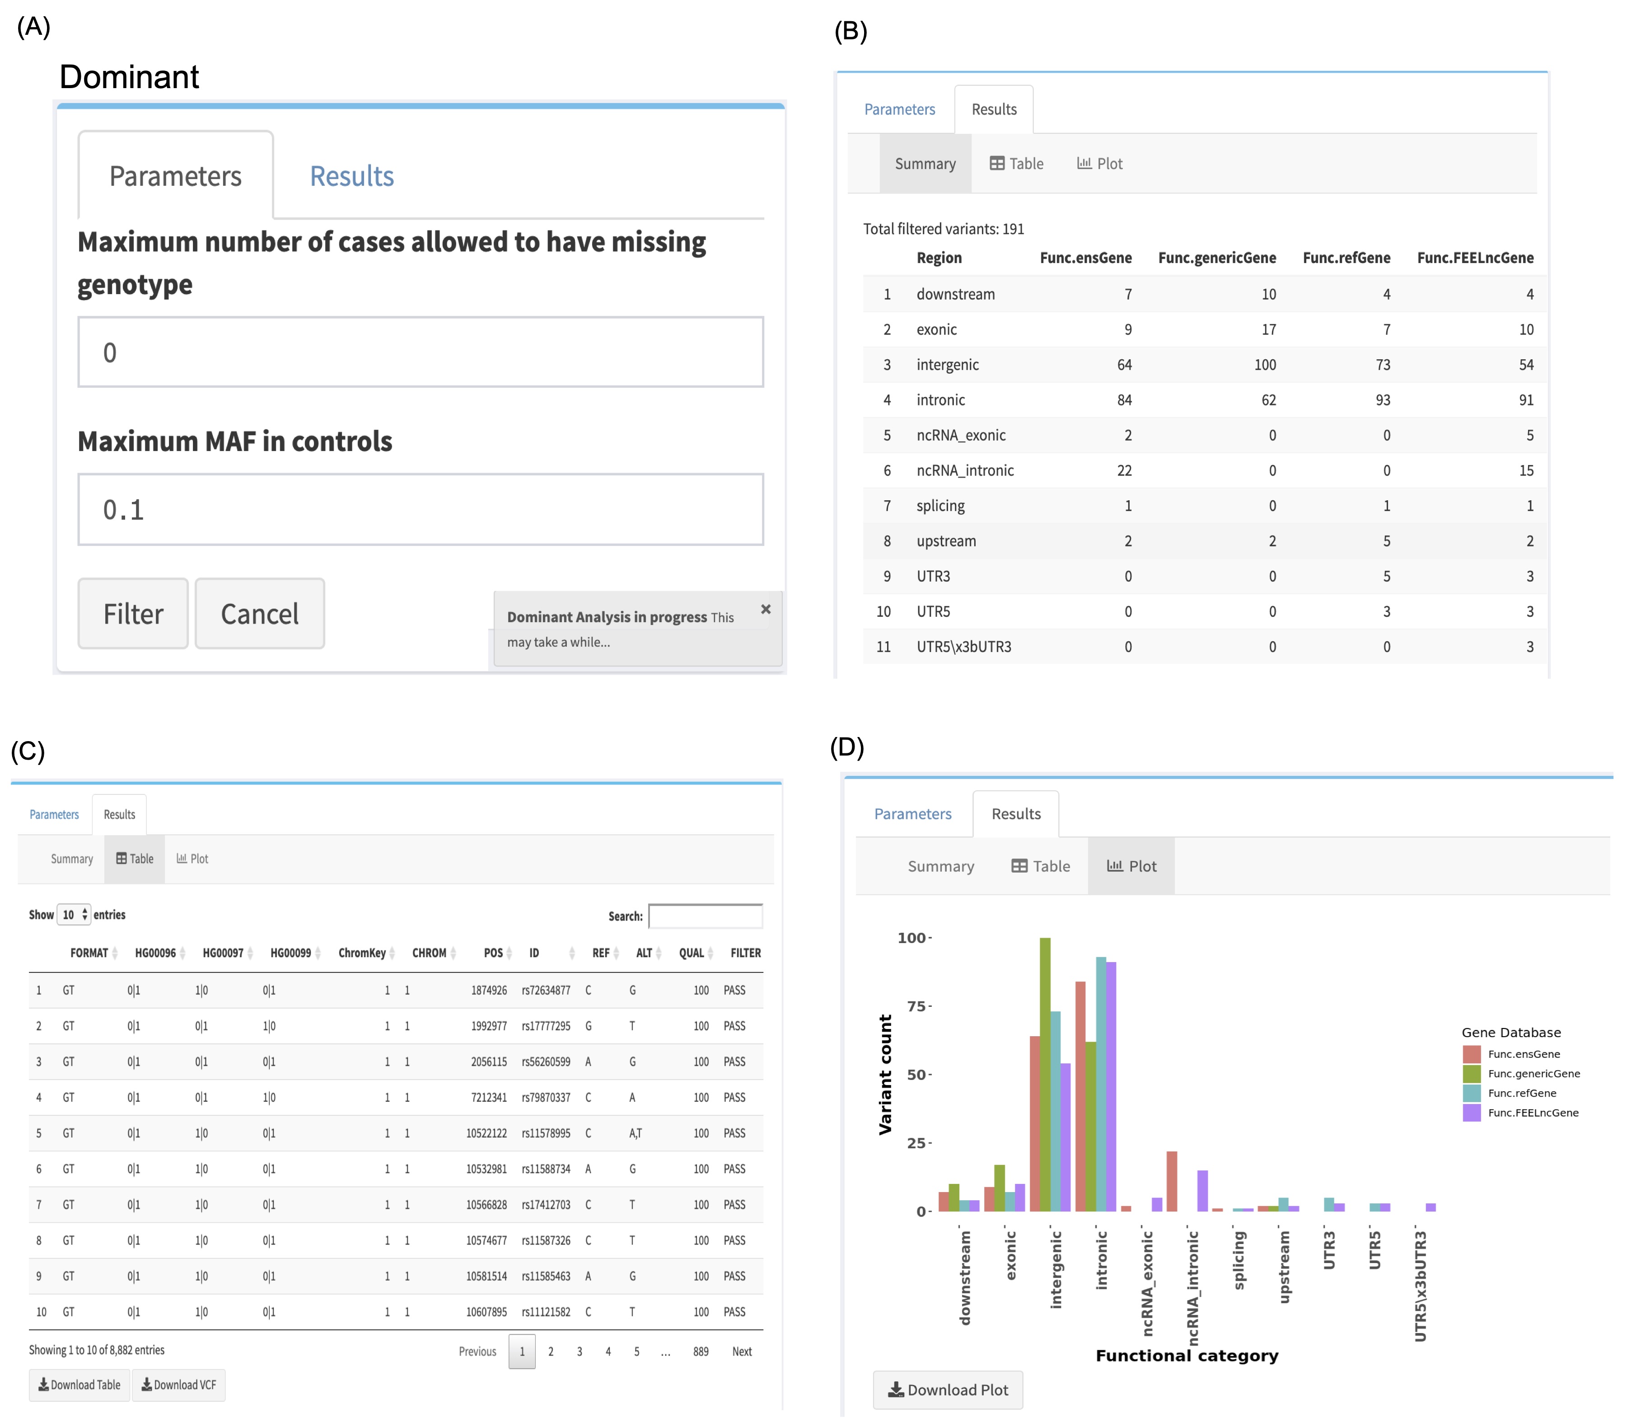Go to the Next table page
The width and height of the screenshot is (1636, 1423).
[x=742, y=1352]
